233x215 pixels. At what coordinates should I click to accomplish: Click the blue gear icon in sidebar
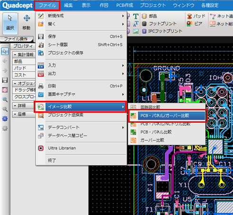coord(5,118)
